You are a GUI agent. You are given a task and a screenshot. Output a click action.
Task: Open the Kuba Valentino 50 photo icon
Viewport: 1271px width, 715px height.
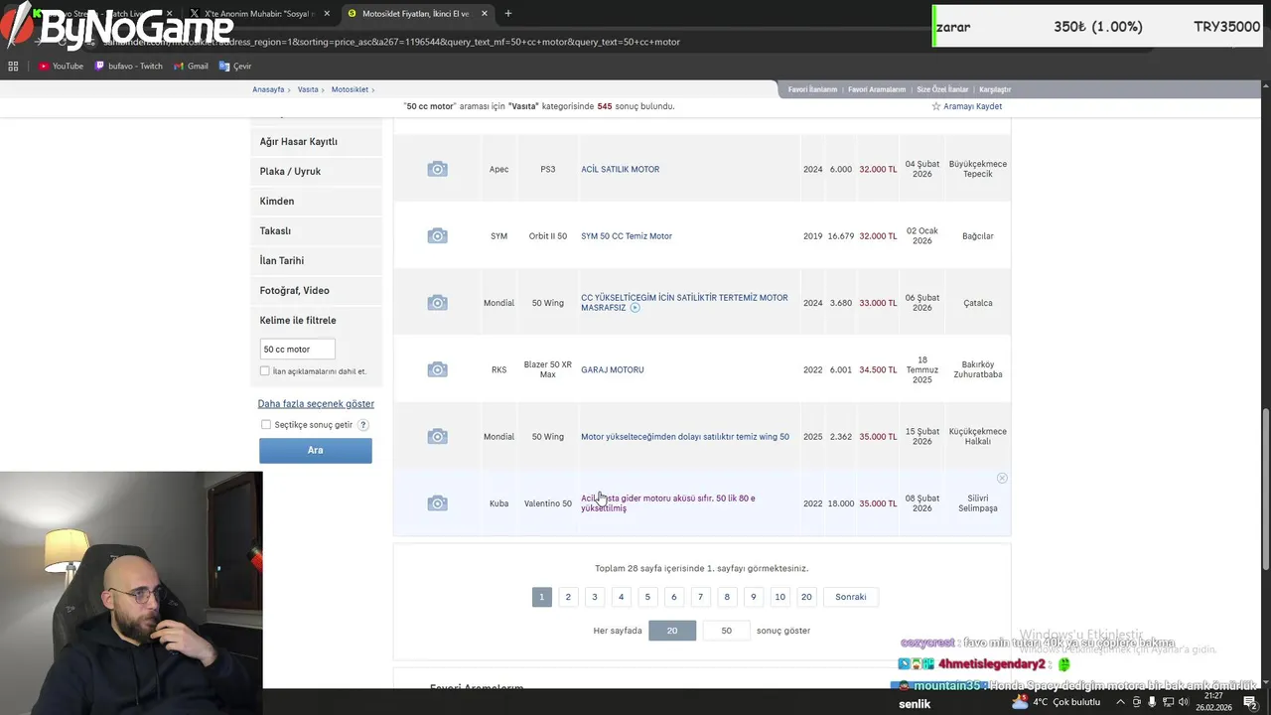coord(437,503)
